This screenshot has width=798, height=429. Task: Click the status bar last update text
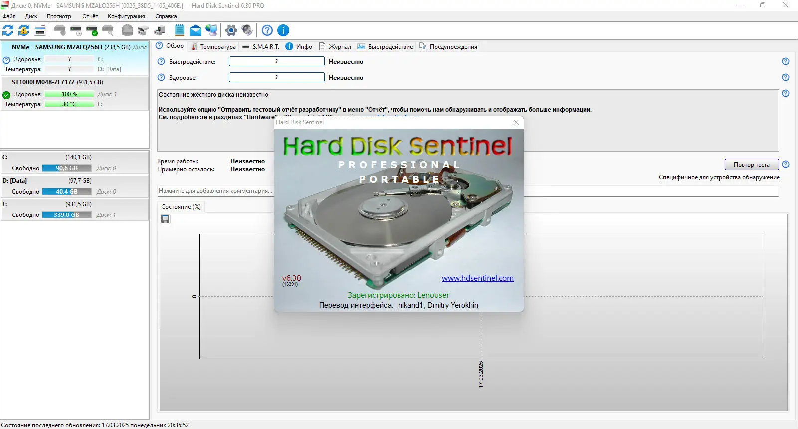coord(95,425)
